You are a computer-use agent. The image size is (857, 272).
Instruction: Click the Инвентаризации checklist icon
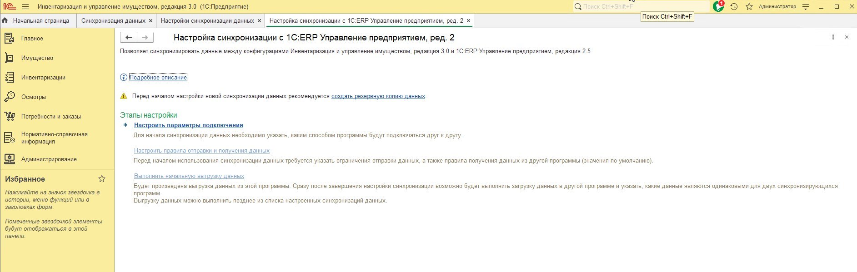[10, 77]
